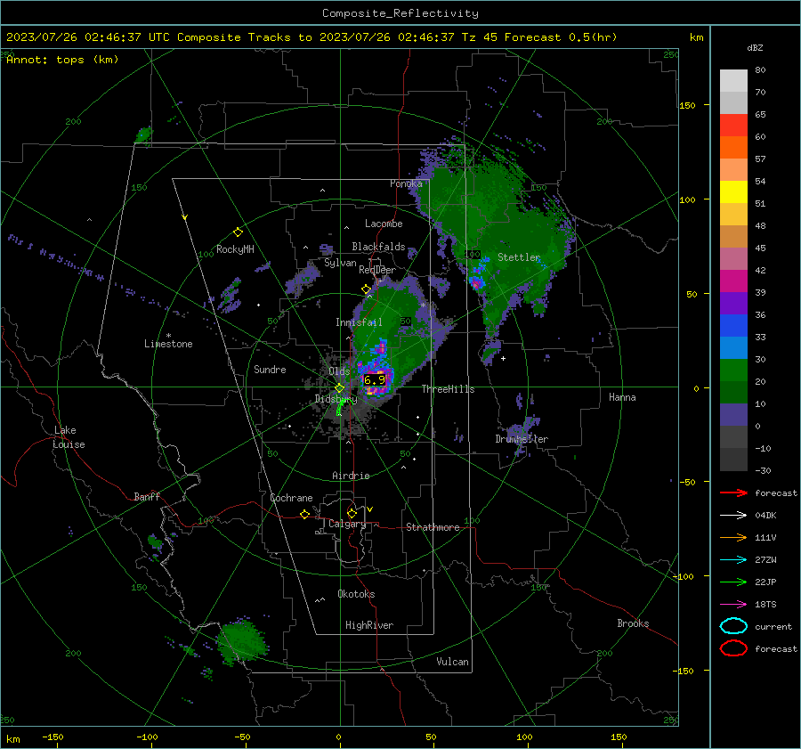This screenshot has height=749, width=801.
Task: Click the yellow diamond marker above Calgary
Action: (352, 513)
